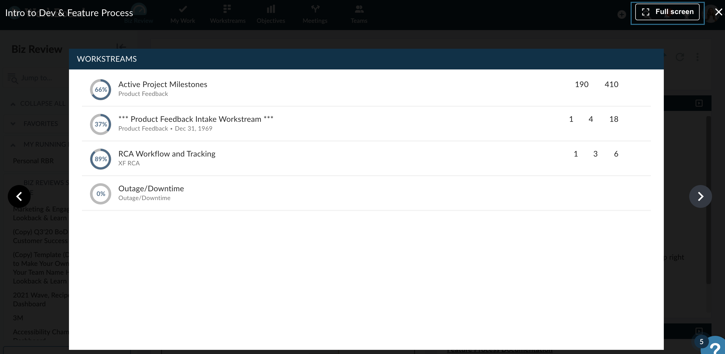The width and height of the screenshot is (725, 354).
Task: Click the 37% progress ring
Action: 100,124
